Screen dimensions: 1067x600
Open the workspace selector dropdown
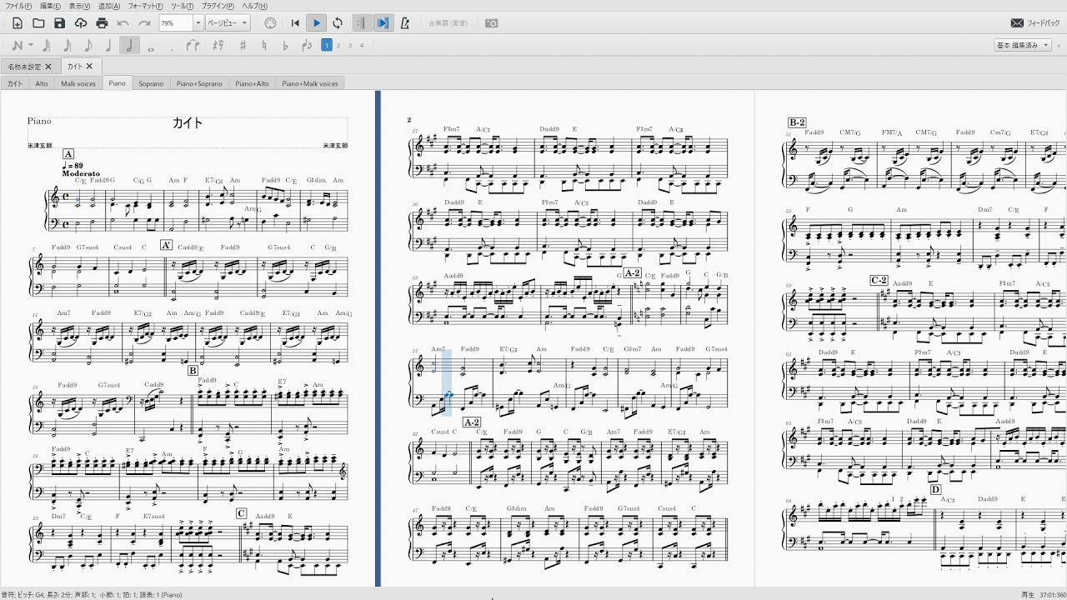click(1023, 46)
